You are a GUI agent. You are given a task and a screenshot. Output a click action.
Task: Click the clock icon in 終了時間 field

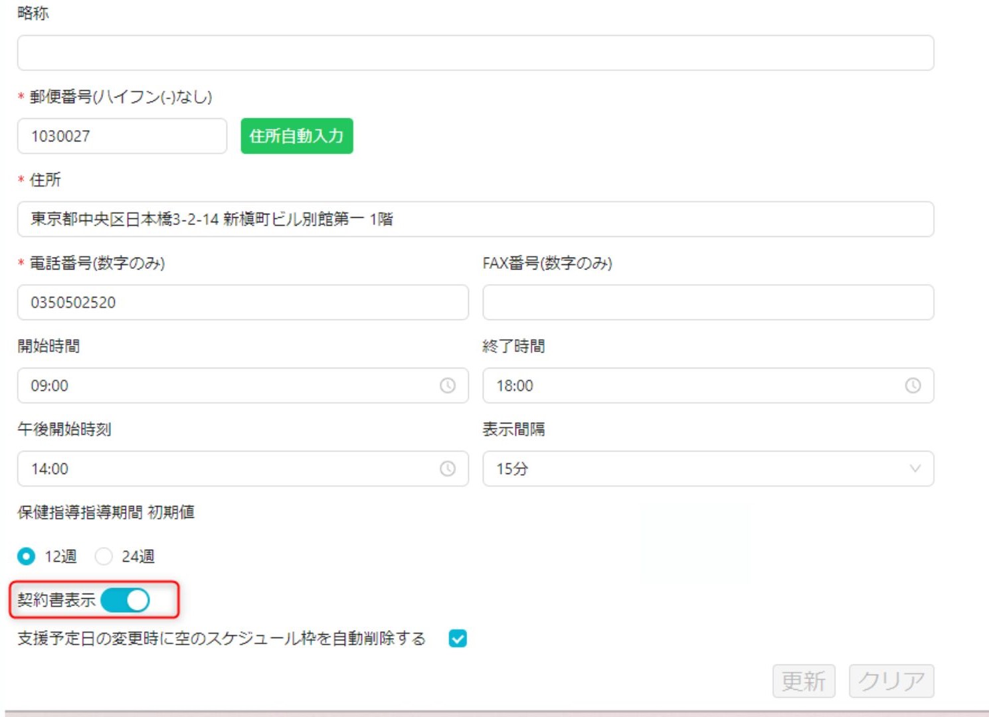[x=913, y=386]
